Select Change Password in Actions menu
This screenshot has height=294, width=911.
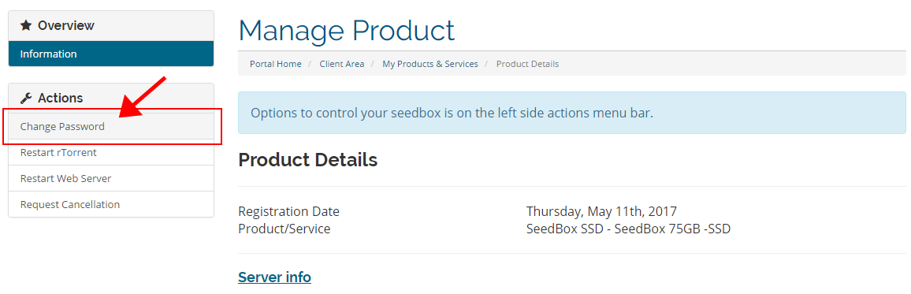click(x=111, y=126)
